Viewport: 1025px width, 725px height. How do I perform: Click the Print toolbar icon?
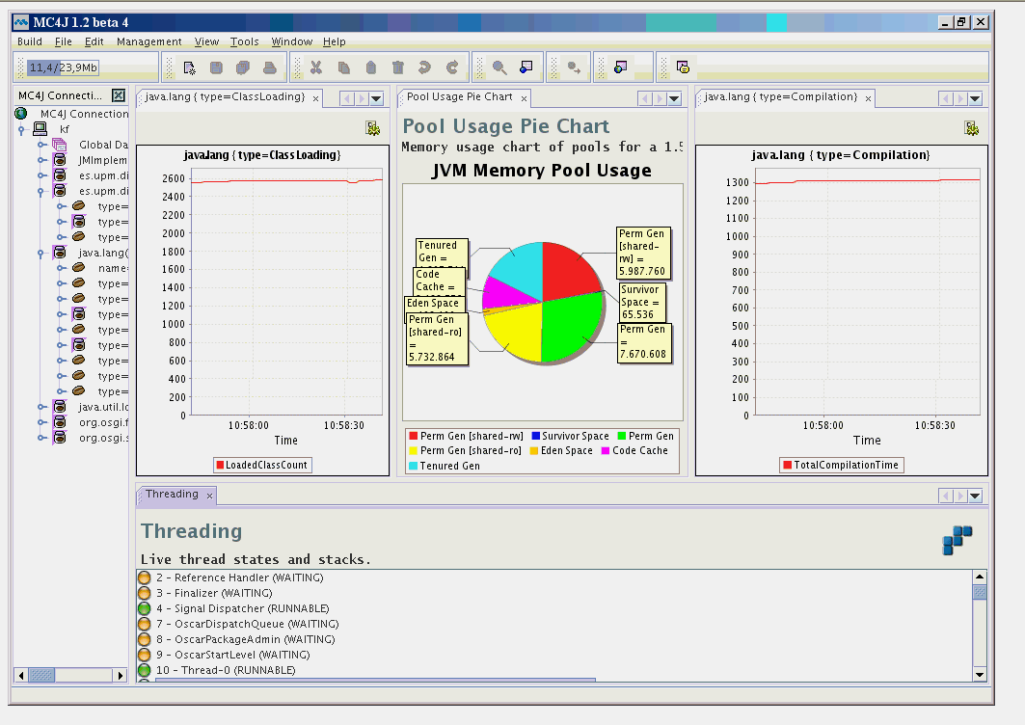[x=270, y=67]
